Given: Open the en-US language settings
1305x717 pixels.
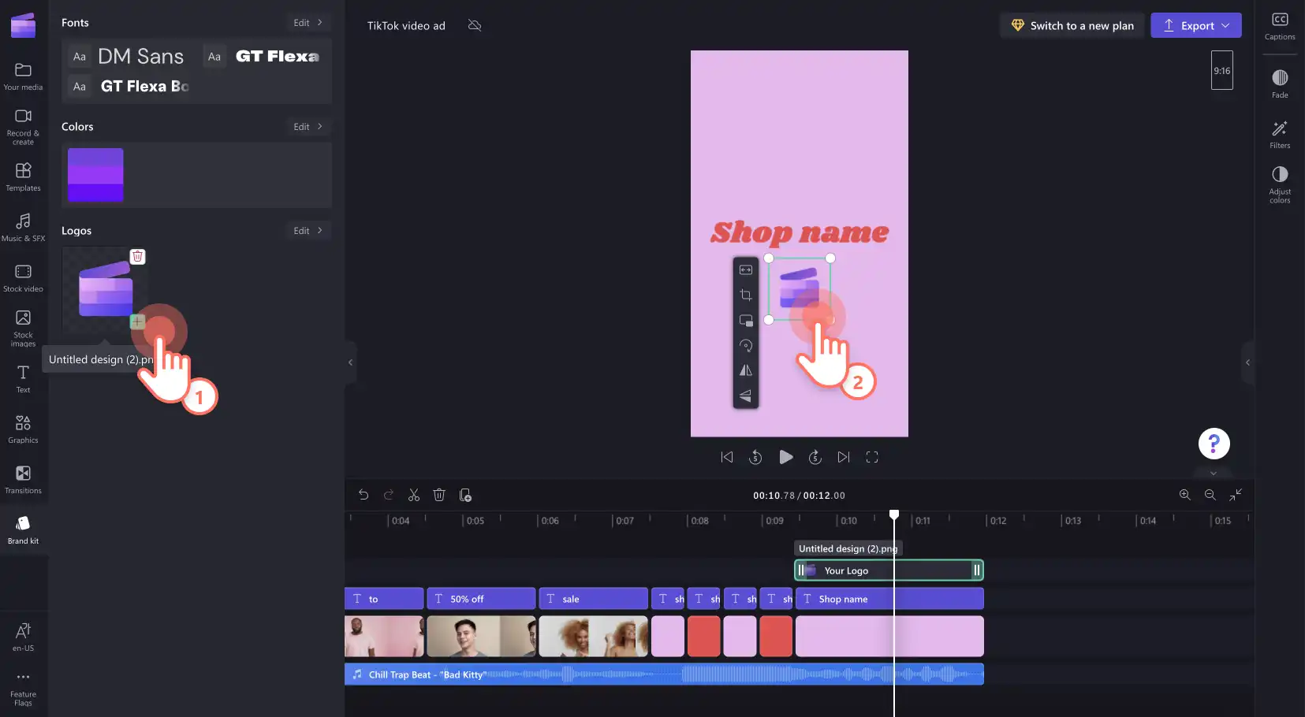Looking at the screenshot, I should tap(23, 637).
